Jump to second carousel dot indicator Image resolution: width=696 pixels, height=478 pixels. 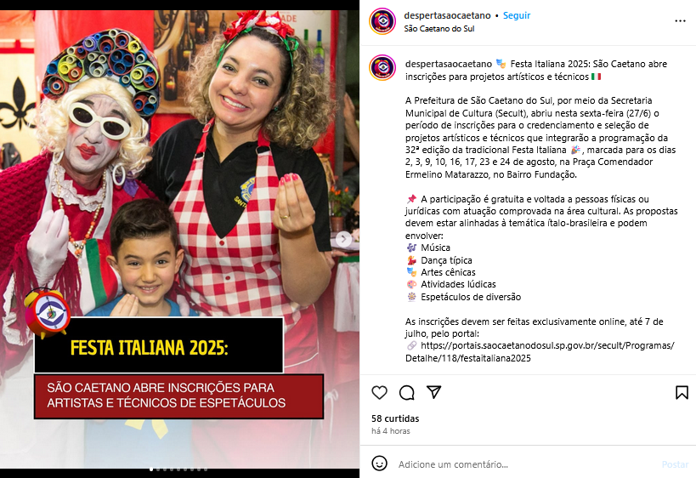click(158, 469)
